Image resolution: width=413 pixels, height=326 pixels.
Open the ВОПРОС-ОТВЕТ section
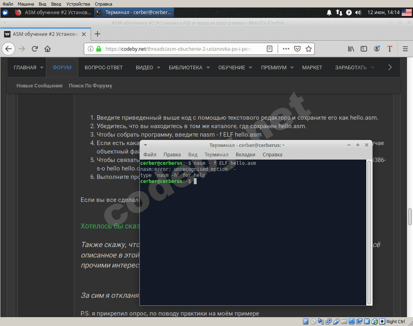click(x=104, y=67)
